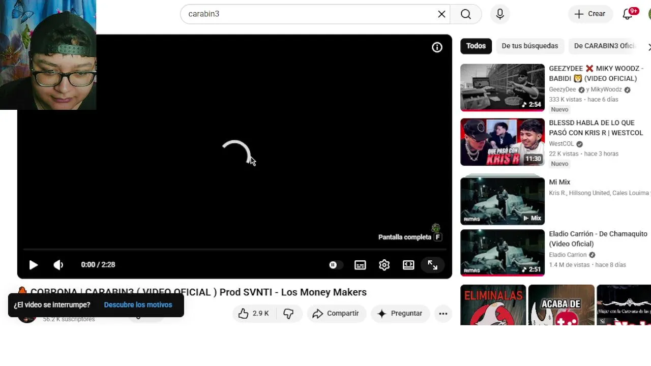Open the Preguntar AI button
The width and height of the screenshot is (651, 366).
(400, 314)
